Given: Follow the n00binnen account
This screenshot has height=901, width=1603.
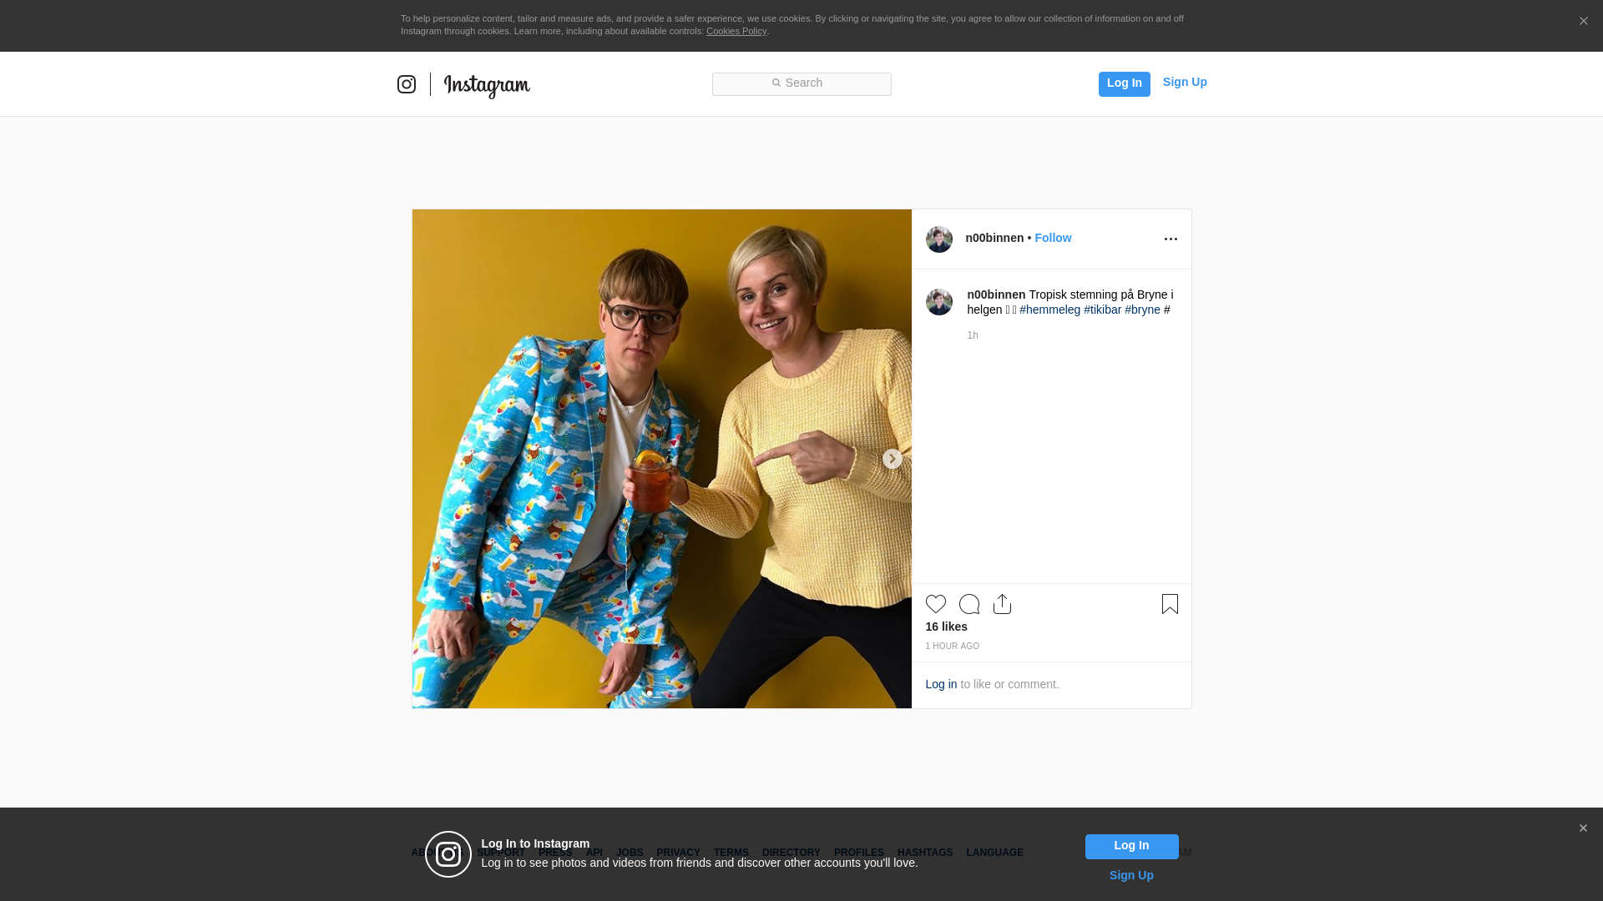Looking at the screenshot, I should 1053,238.
